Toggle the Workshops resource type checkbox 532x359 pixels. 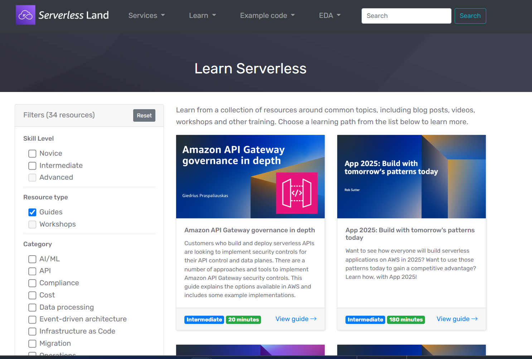[x=32, y=224]
